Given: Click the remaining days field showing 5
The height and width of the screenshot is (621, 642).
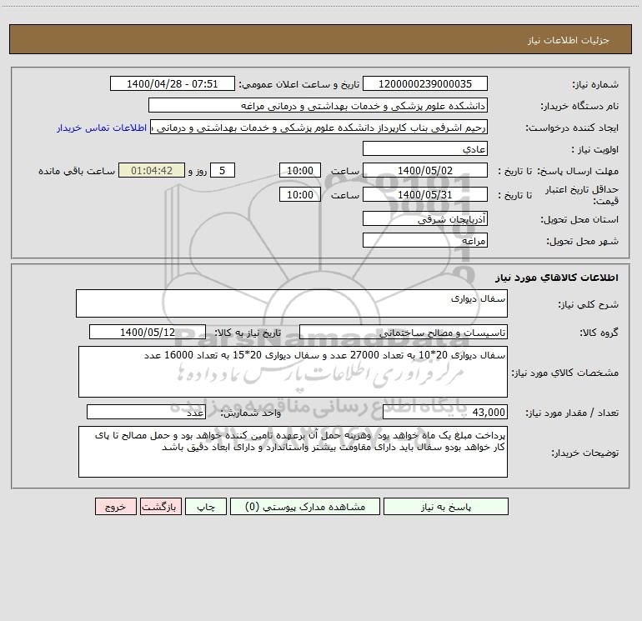Looking at the screenshot, I should [x=223, y=170].
